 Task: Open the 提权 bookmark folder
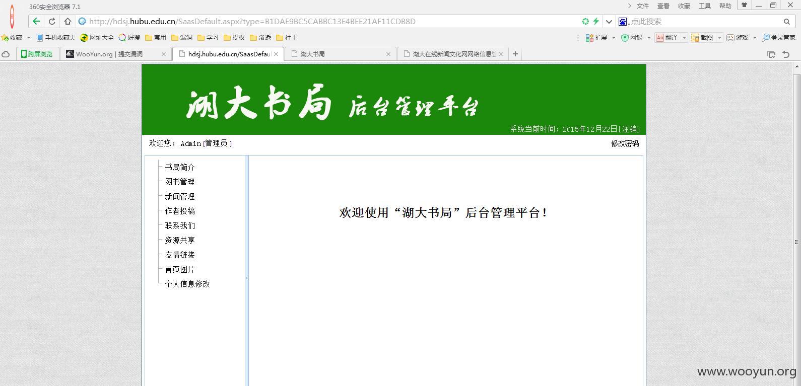[x=234, y=38]
